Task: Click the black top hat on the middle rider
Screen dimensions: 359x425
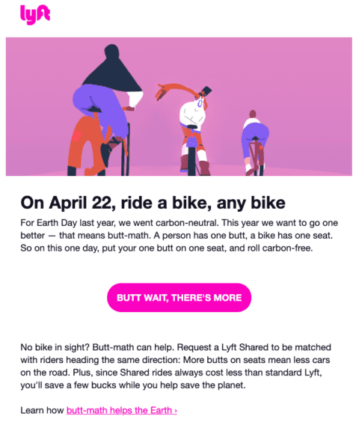Action: 206,91
